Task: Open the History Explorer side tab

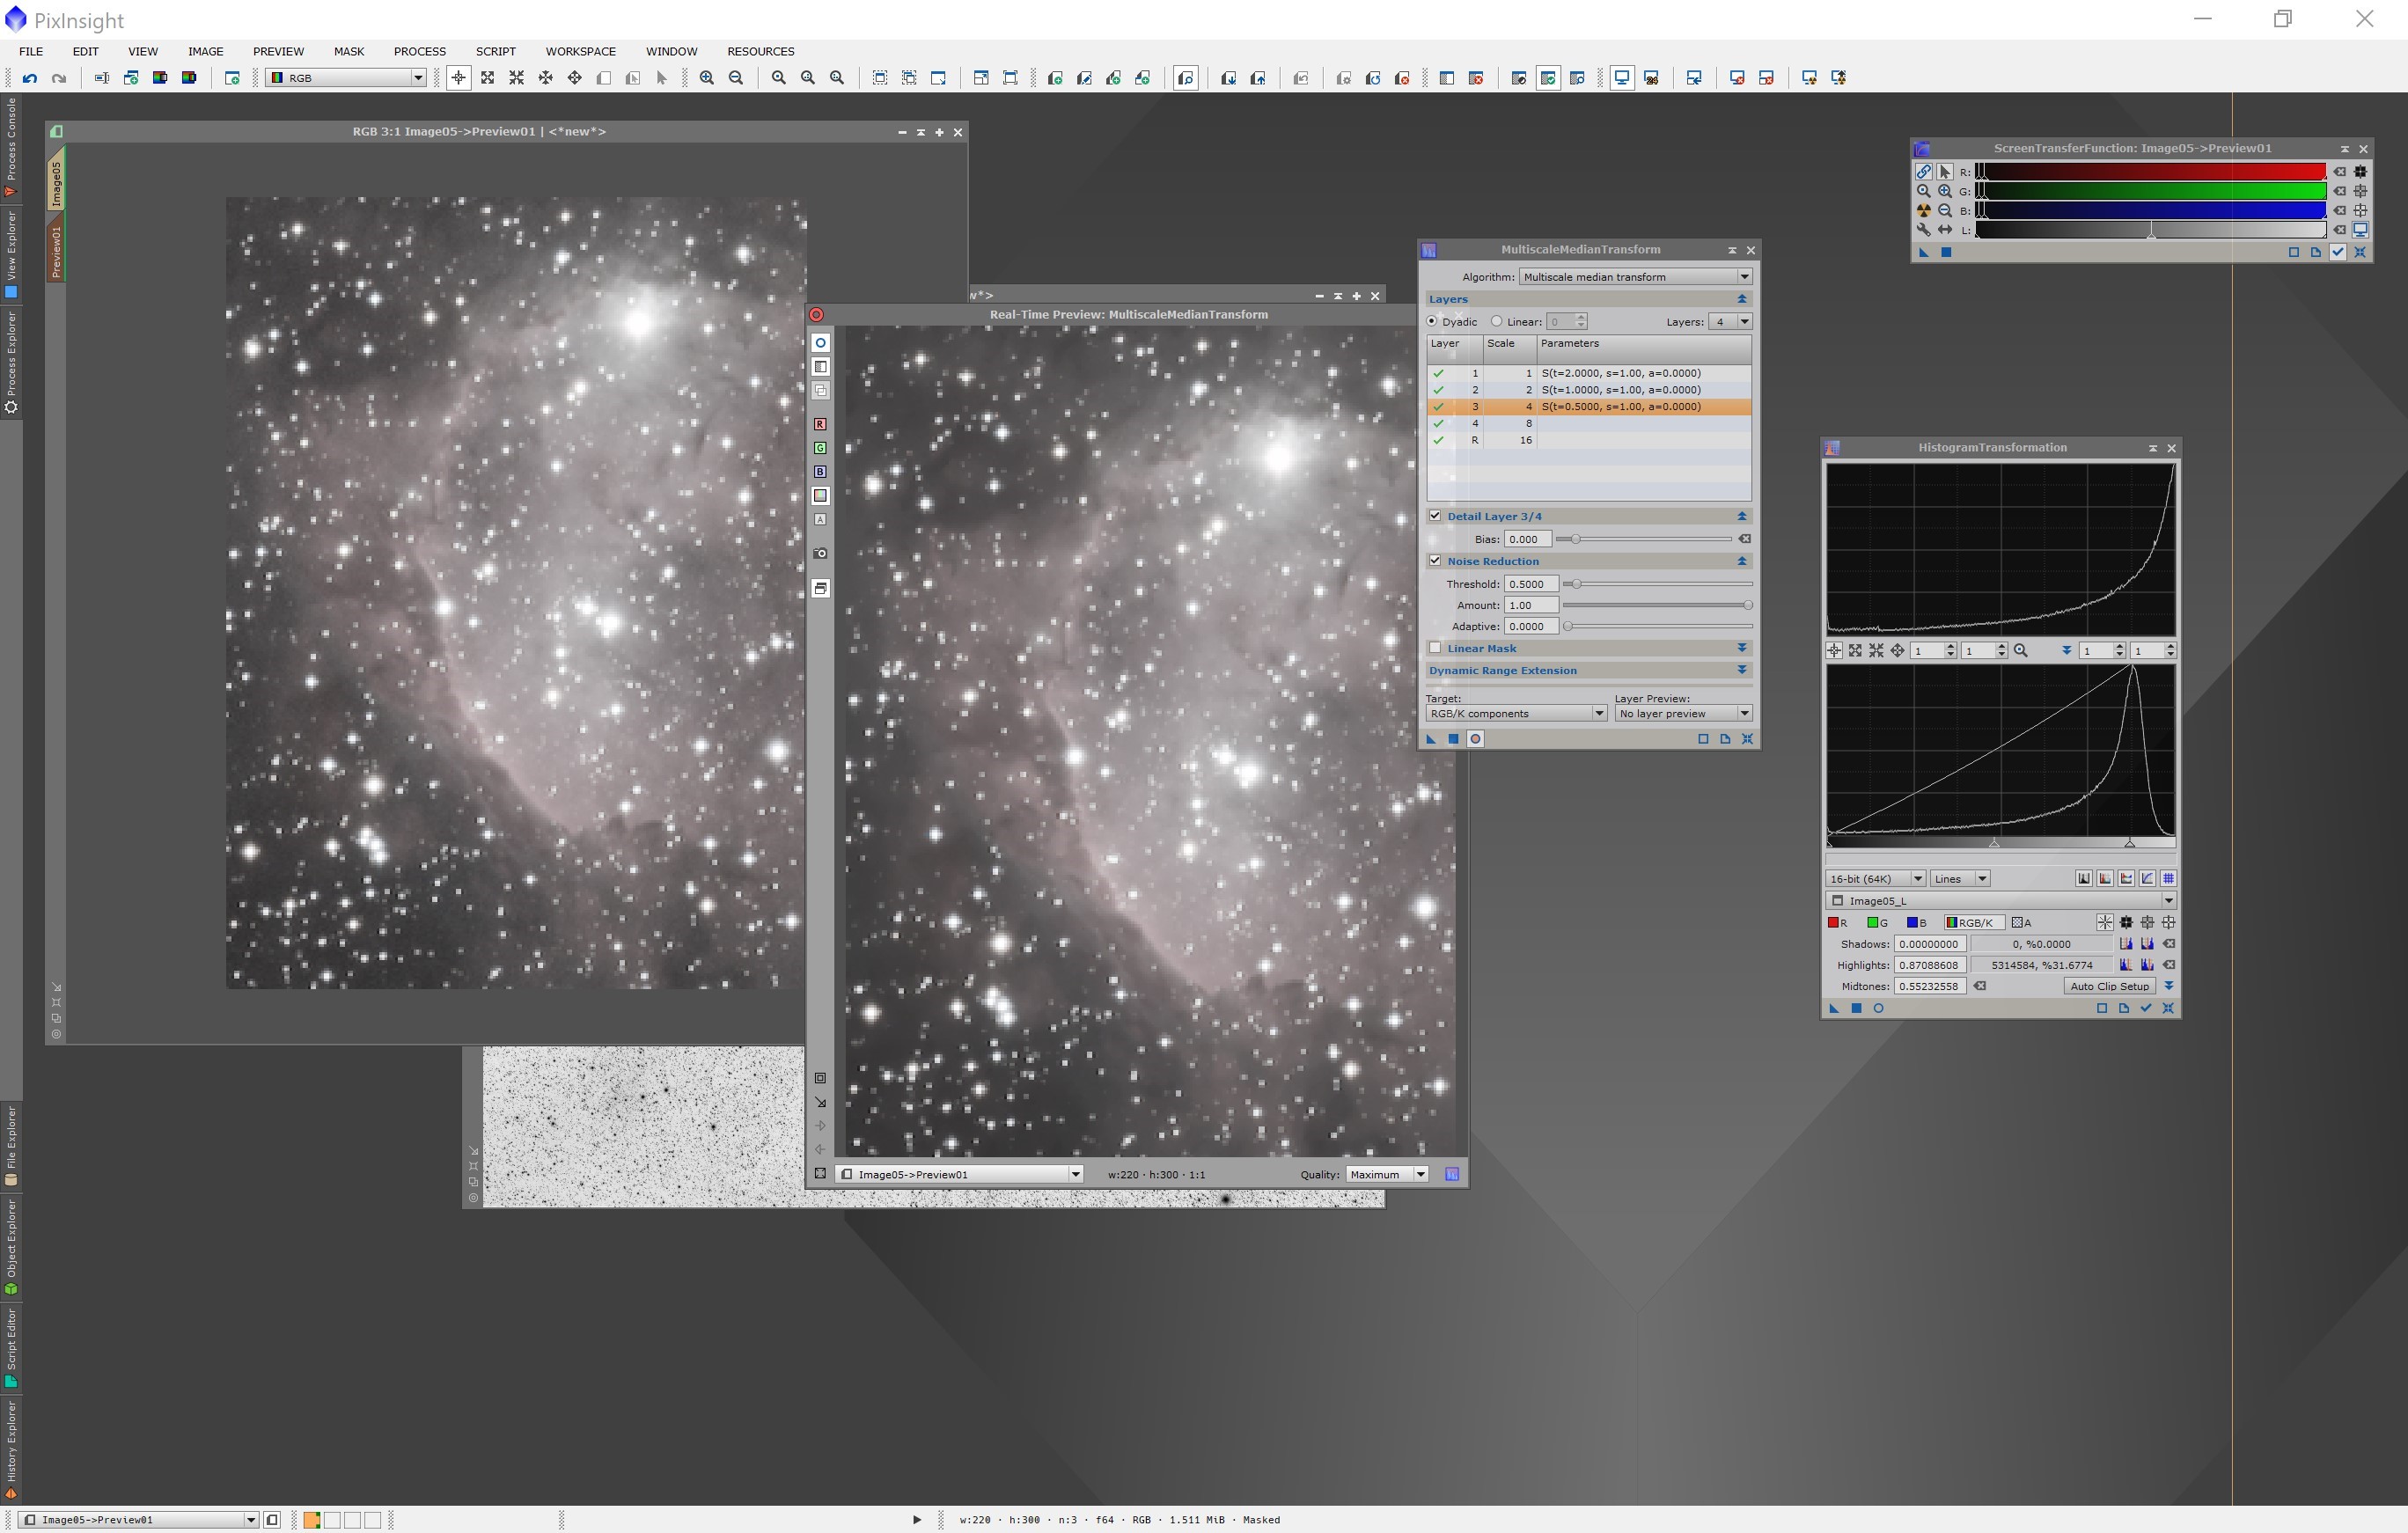Action: click(x=11, y=1449)
